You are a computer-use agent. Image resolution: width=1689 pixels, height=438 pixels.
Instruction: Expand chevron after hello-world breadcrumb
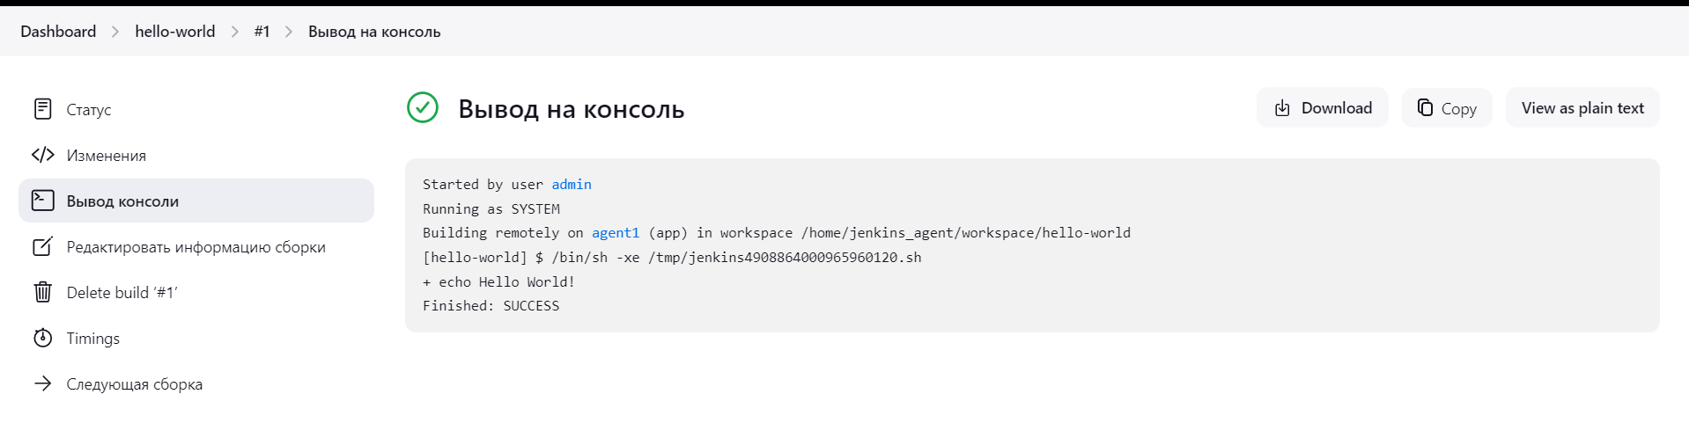click(x=234, y=32)
